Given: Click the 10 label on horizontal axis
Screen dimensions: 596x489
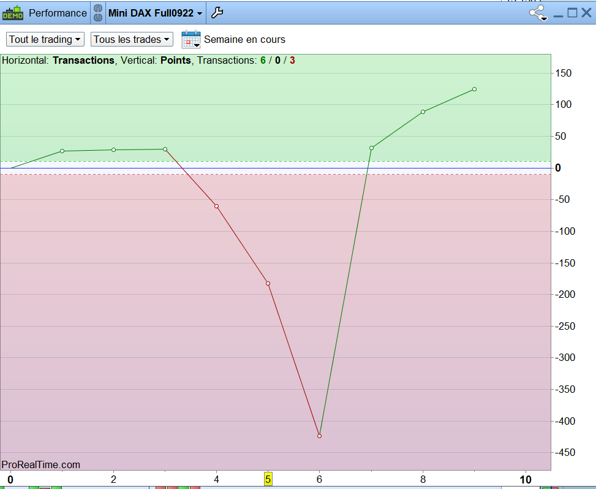Looking at the screenshot, I should pyautogui.click(x=526, y=479).
